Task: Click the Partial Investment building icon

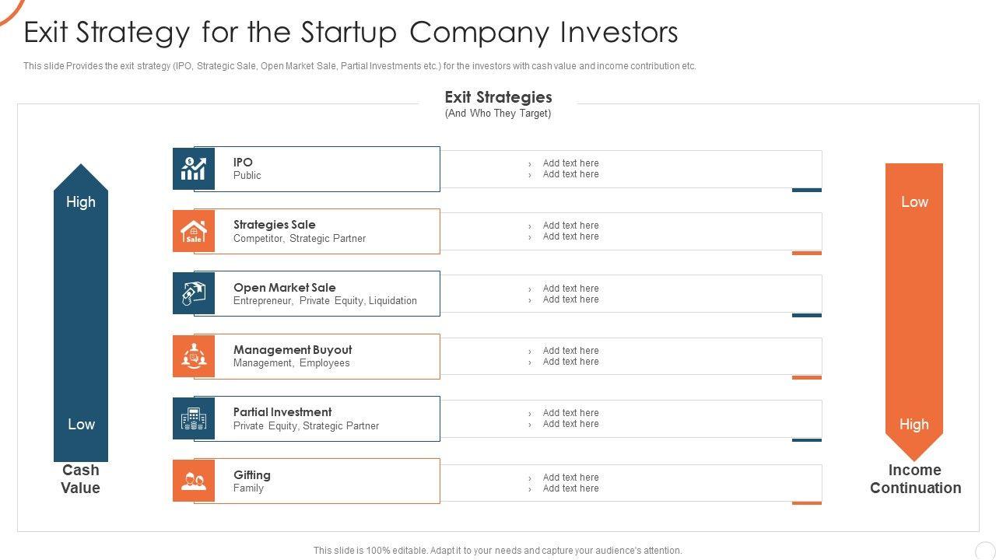Action: point(193,418)
